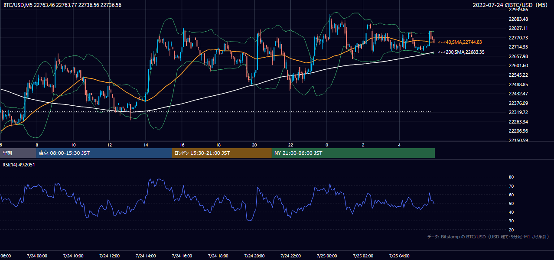Viewport: 554px width, 260px height.
Task: Click RSI scale value 70
Action: 511,186
